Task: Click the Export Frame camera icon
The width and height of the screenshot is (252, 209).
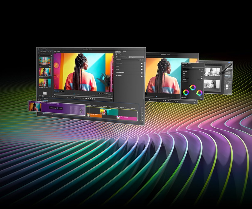Action: [x=90, y=99]
